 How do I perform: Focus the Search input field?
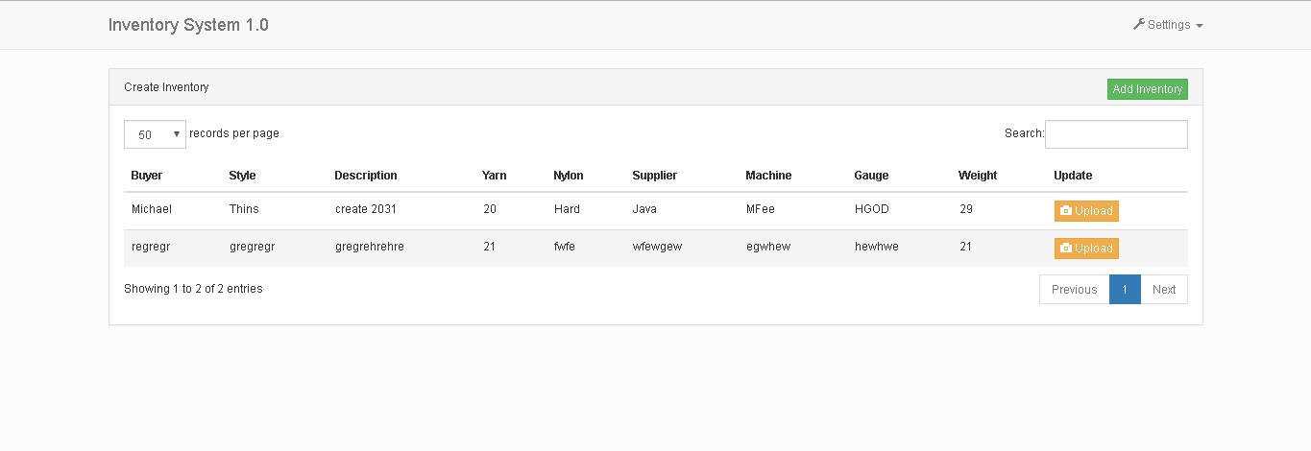click(1116, 134)
